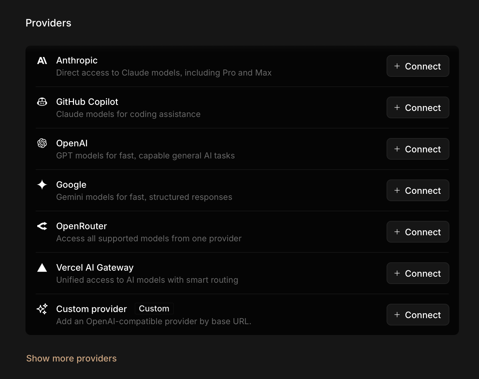Click the Custom badge tag
479x379 pixels.
click(x=154, y=309)
